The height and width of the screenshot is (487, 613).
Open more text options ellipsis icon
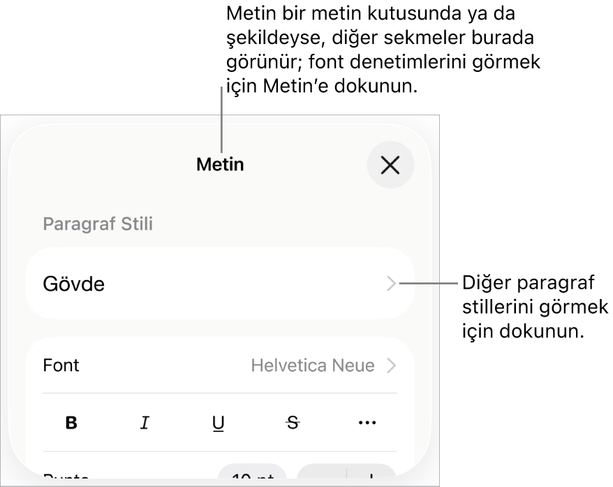pyautogui.click(x=367, y=423)
